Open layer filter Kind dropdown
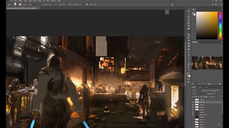This screenshot has height=128, width=229. click(x=196, y=91)
